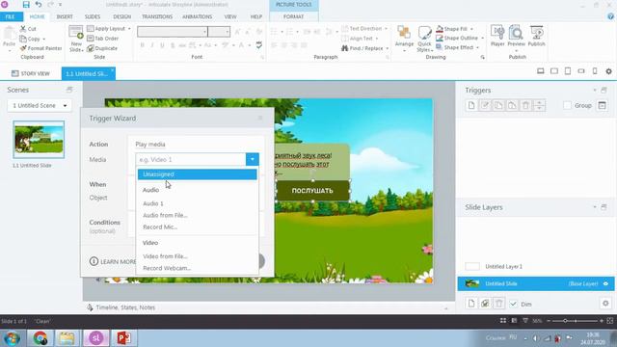The width and height of the screenshot is (617, 347).
Task: Toggle the Dim checkbox for layers
Action: (513, 304)
